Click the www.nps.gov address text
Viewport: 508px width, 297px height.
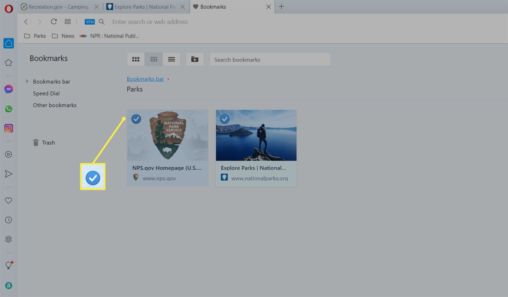pyautogui.click(x=159, y=178)
